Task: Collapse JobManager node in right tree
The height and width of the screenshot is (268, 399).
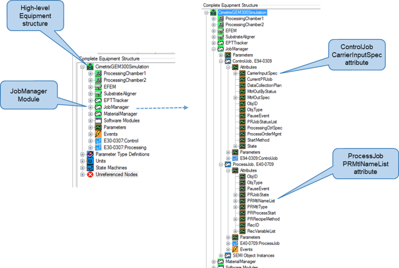Action: click(x=214, y=49)
